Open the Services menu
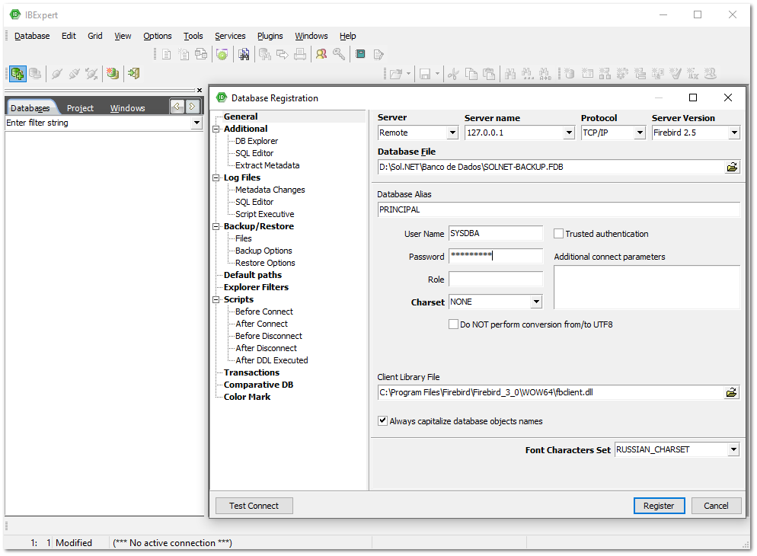Viewport: 757px width, 556px height. tap(230, 36)
